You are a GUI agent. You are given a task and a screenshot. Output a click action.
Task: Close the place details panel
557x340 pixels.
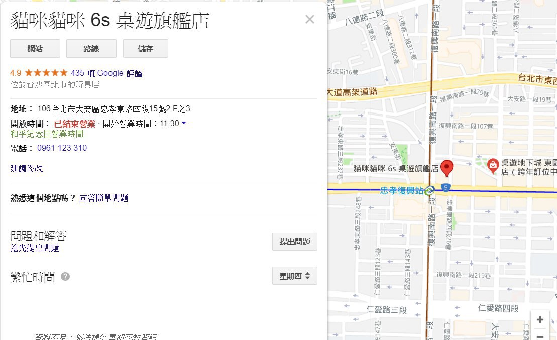[x=309, y=20]
